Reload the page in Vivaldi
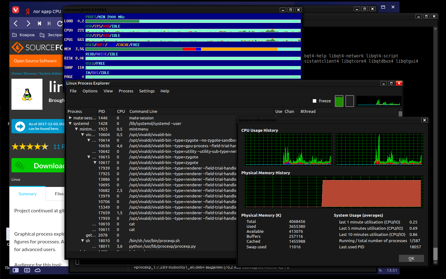This screenshot has height=279, width=446. (x=60, y=23)
